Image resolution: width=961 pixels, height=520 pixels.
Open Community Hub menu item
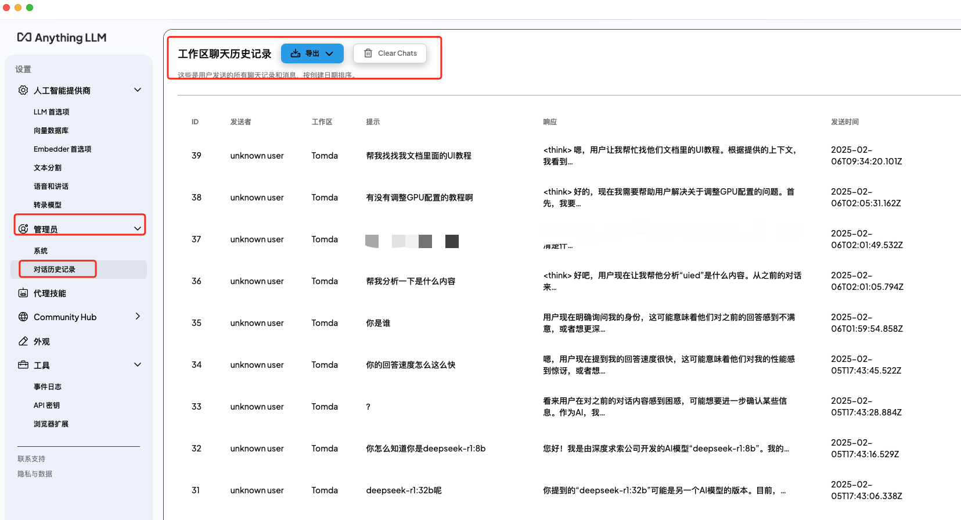[65, 317]
